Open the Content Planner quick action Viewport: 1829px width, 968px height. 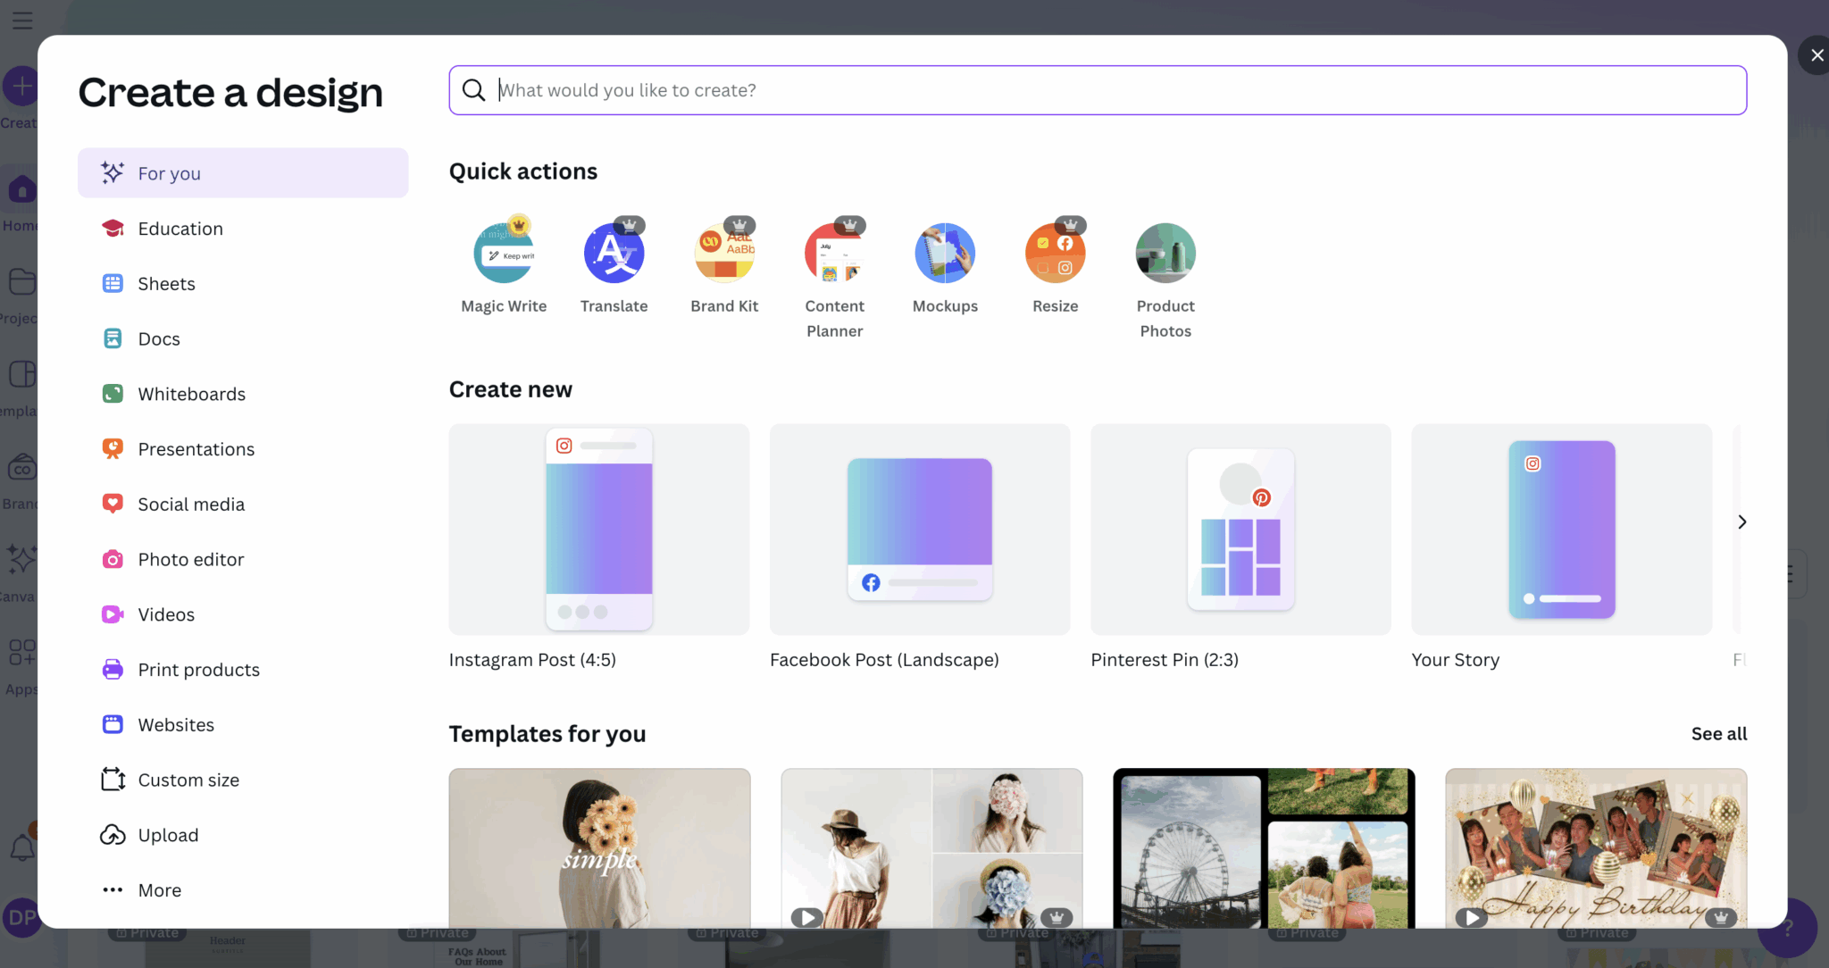(835, 279)
